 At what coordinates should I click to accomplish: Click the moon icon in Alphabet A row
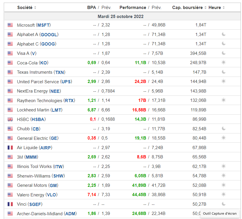point(223,35)
